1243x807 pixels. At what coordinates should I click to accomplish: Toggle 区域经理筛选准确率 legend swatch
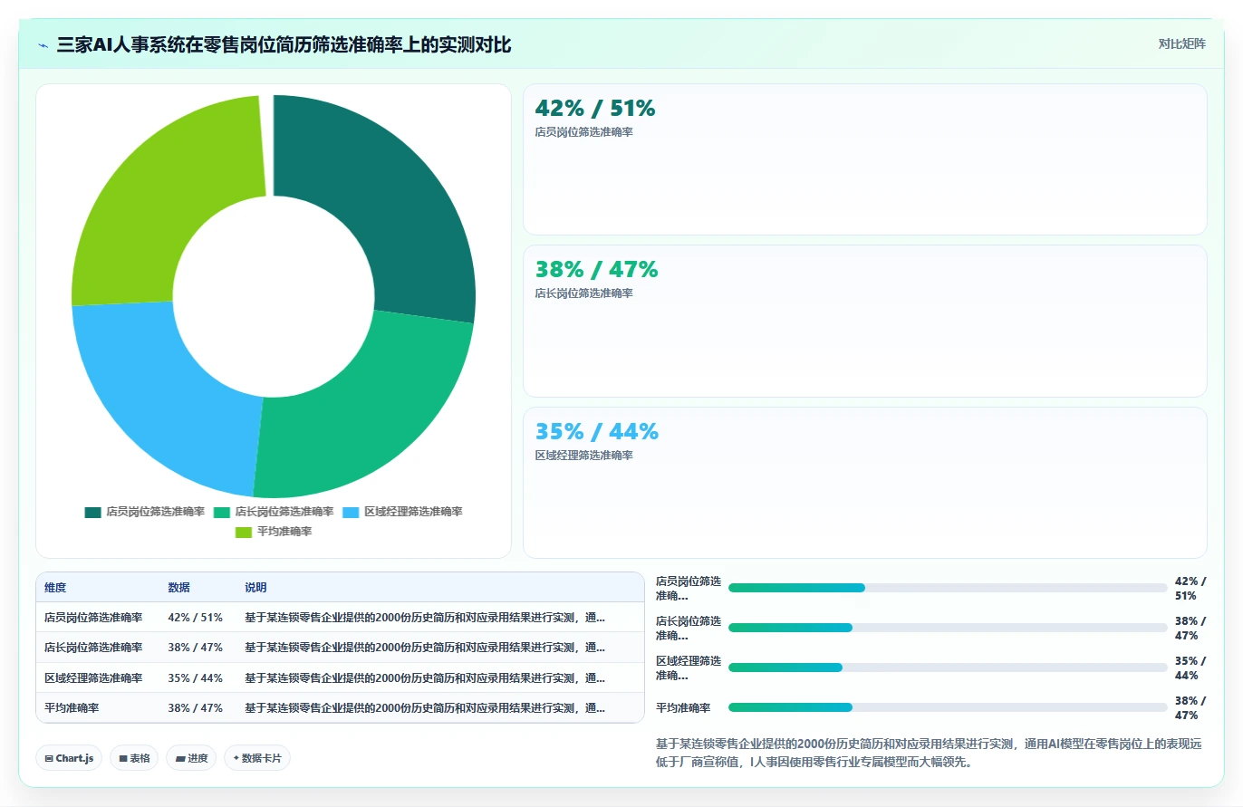click(x=351, y=512)
